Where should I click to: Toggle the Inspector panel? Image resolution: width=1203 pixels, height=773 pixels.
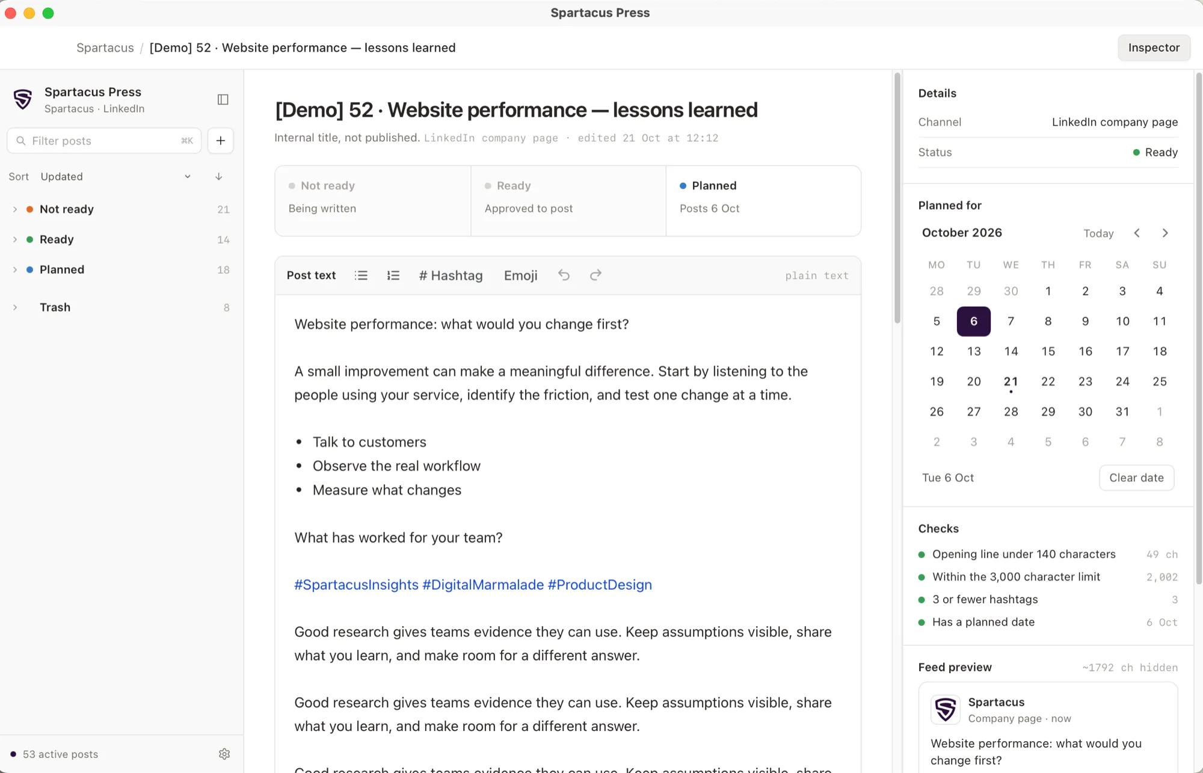click(x=1154, y=48)
